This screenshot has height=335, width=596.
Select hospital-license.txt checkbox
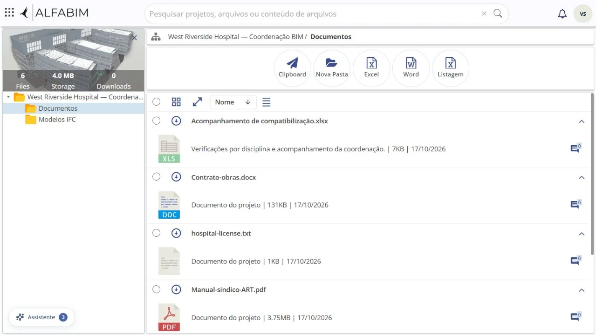click(157, 233)
